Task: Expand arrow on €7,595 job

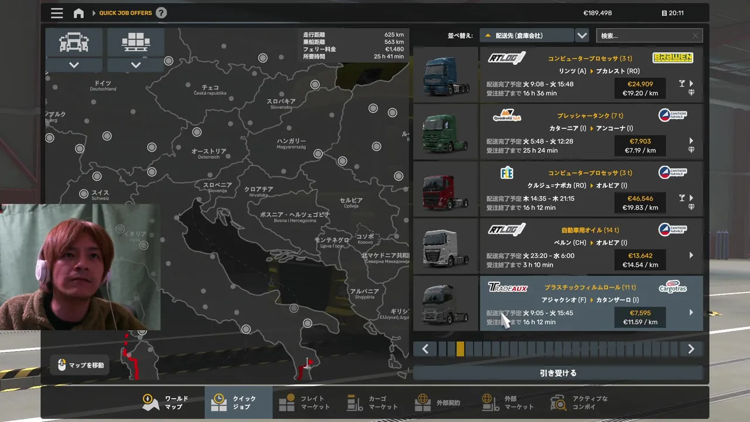Action: [x=691, y=312]
